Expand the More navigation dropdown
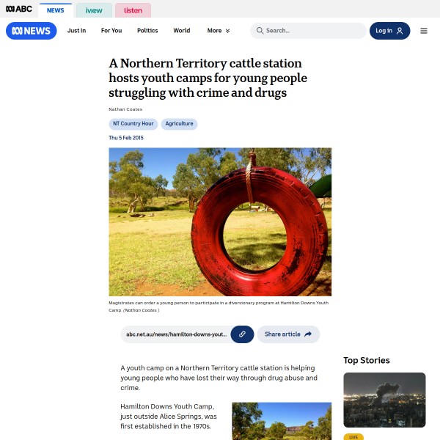 click(x=219, y=31)
